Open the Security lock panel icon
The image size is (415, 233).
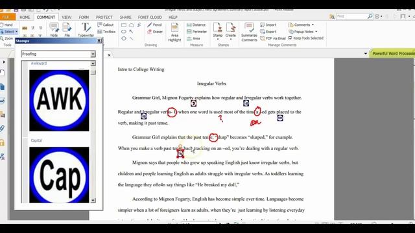click(2, 142)
